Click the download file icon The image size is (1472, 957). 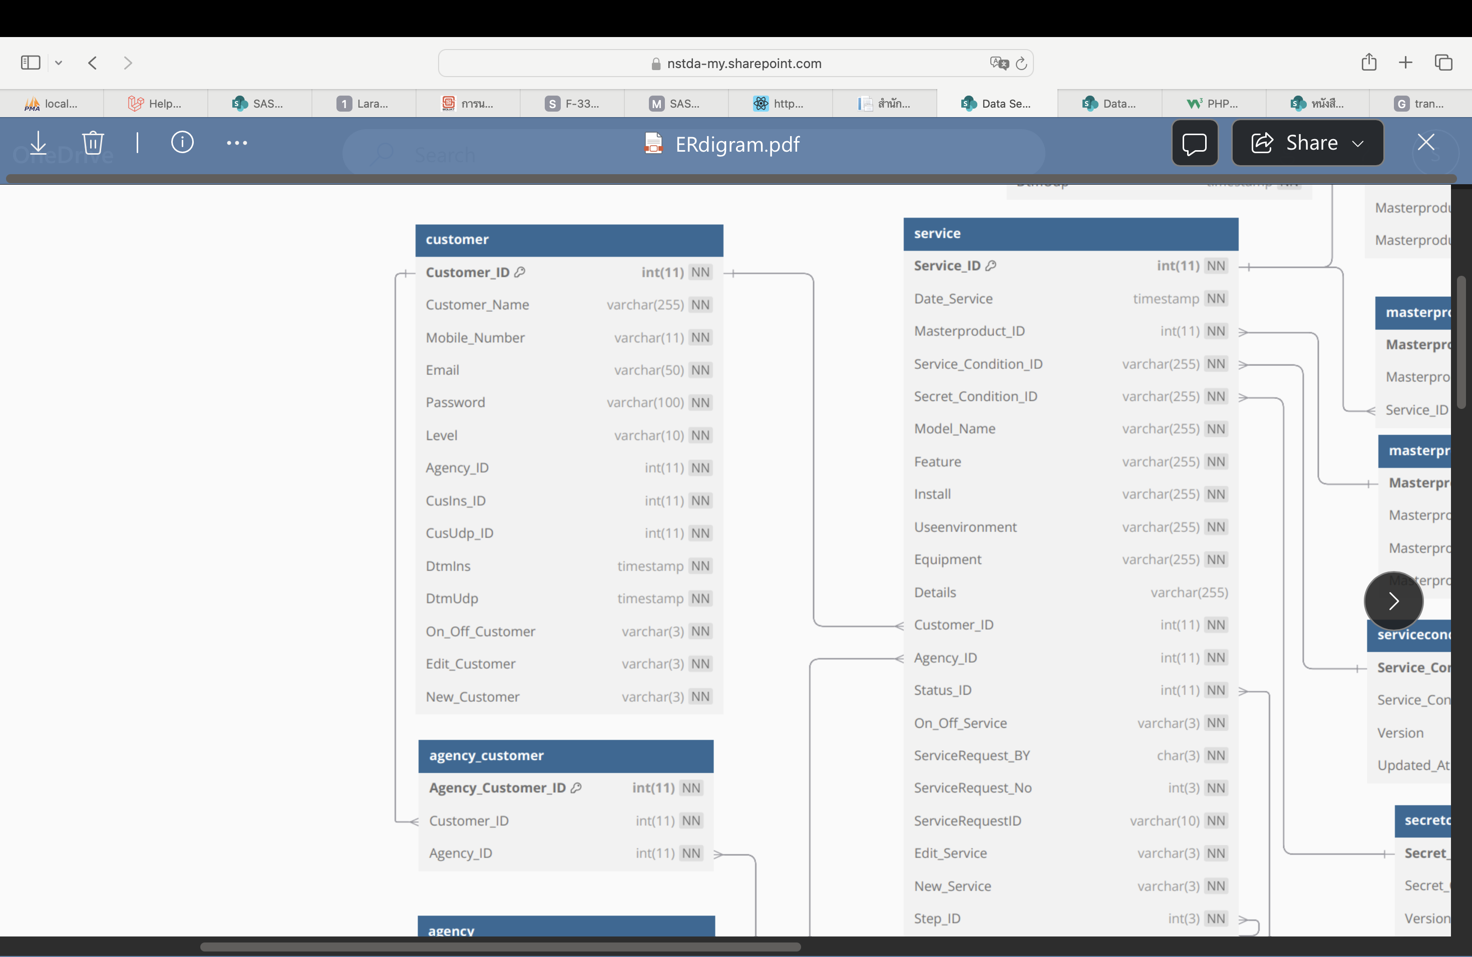tap(39, 143)
